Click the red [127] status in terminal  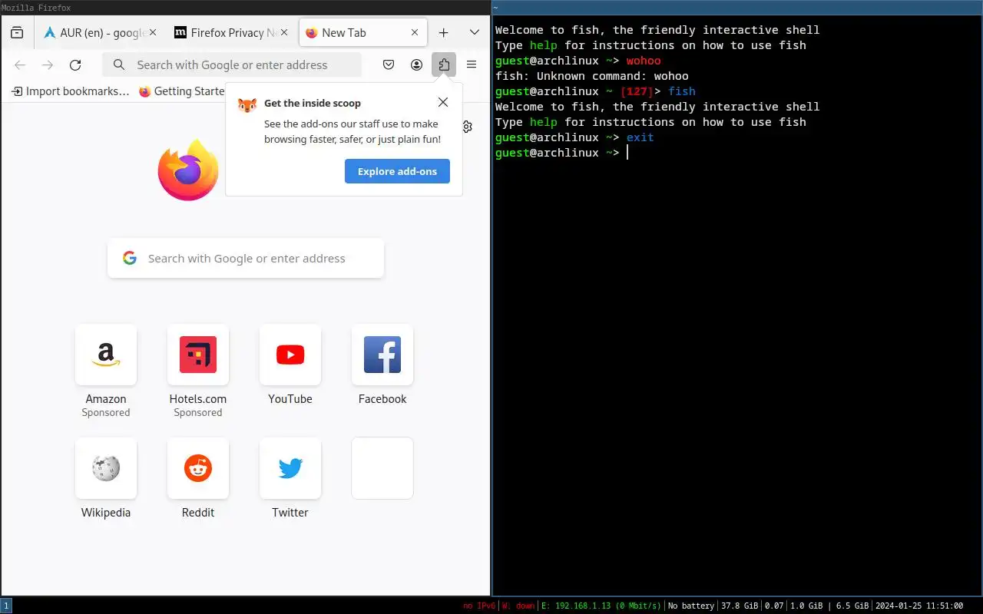click(637, 91)
